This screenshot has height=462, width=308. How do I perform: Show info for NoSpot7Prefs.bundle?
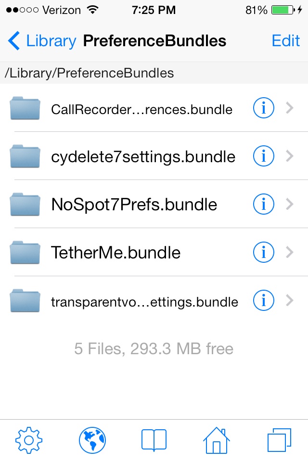(264, 204)
